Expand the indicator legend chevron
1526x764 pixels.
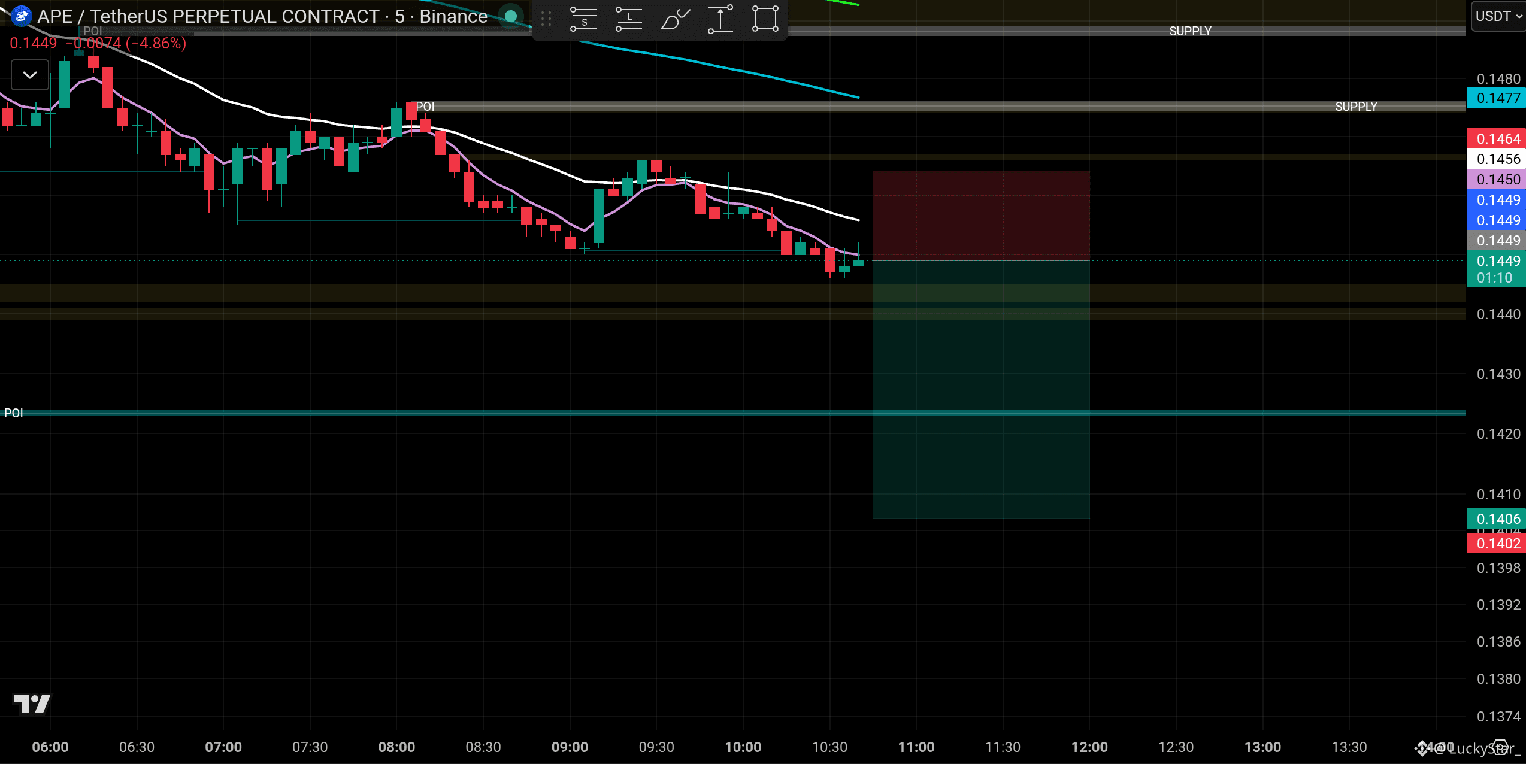30,75
